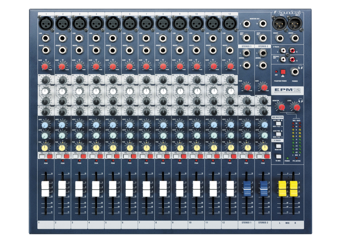Click the headphones PHONES jack
The image size is (343, 242).
pos(295,72)
